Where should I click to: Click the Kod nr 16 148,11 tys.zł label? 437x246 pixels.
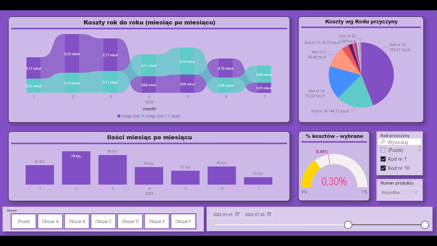coord(330,111)
